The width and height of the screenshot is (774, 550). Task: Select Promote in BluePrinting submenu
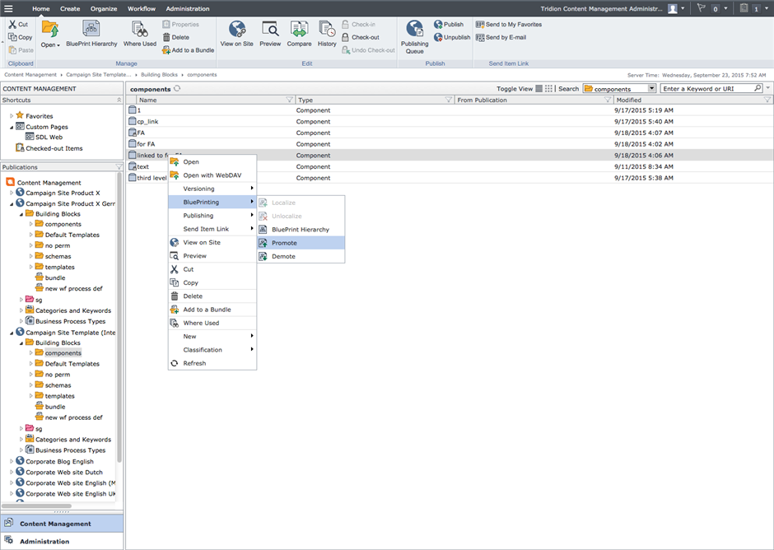click(x=284, y=243)
